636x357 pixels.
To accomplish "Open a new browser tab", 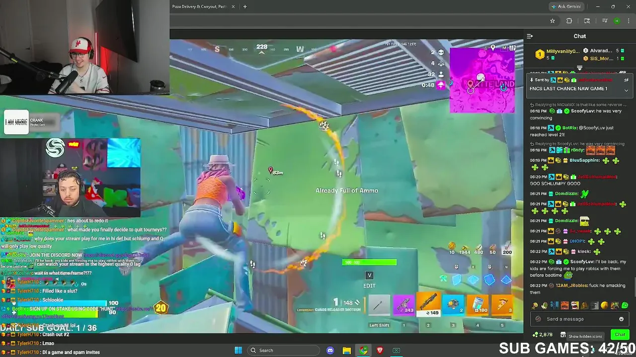I will point(244,6).
